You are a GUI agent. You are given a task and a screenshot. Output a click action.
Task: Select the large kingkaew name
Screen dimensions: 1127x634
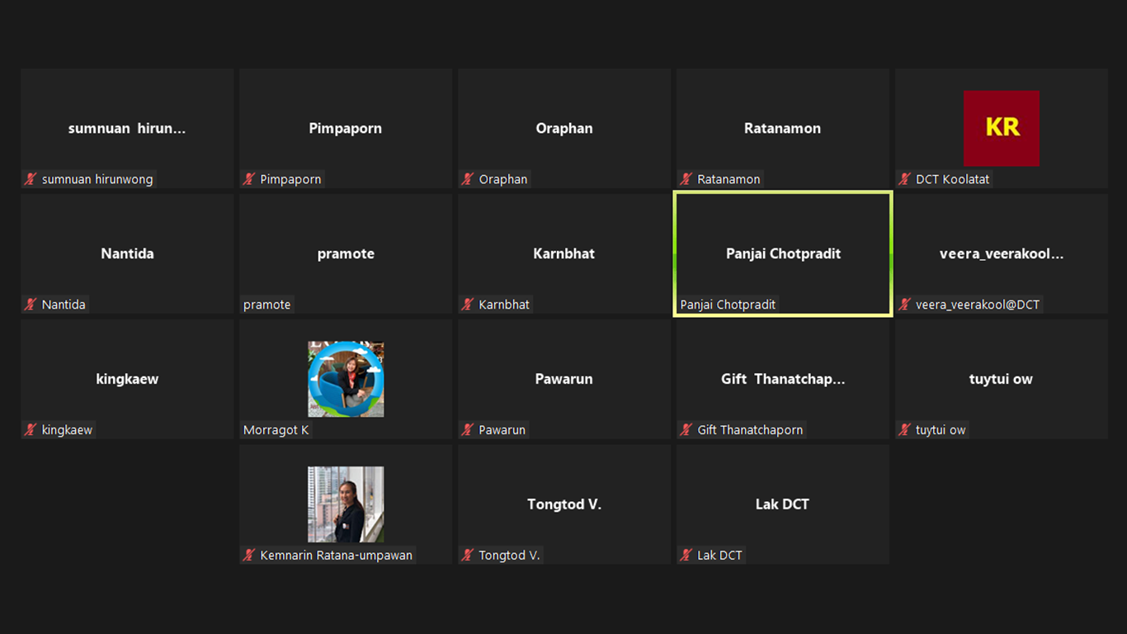click(x=127, y=380)
